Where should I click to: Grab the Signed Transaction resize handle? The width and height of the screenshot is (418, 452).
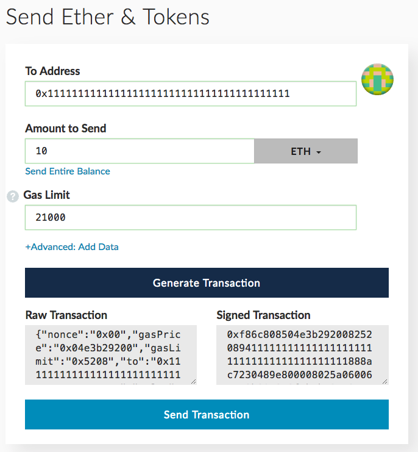pyautogui.click(x=385, y=382)
